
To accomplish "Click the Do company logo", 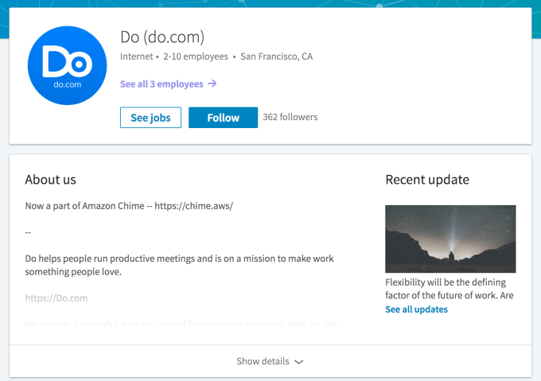I will click(68, 65).
